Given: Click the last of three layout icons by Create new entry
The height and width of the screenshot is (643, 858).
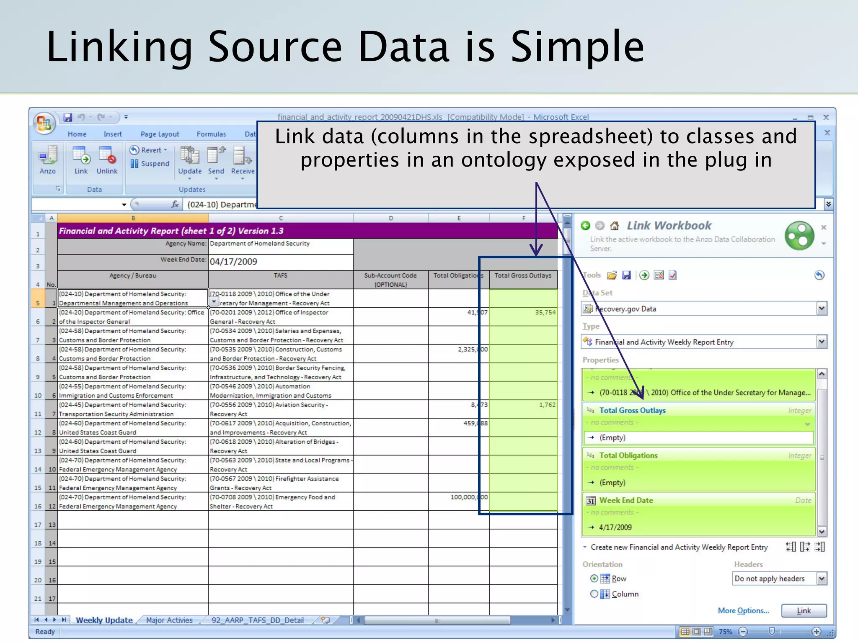Looking at the screenshot, I should pos(819,547).
